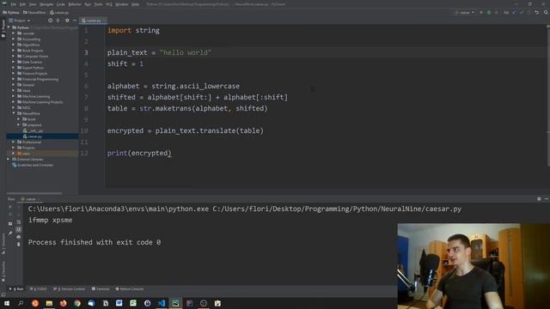Click the search everywhere magnifier icon
This screenshot has height=309, width=550.
[x=546, y=12]
